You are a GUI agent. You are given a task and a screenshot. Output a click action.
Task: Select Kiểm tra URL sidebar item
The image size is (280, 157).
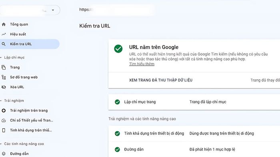[30, 44]
